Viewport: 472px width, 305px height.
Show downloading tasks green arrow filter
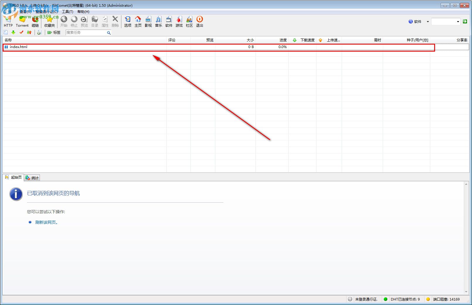(x=13, y=33)
